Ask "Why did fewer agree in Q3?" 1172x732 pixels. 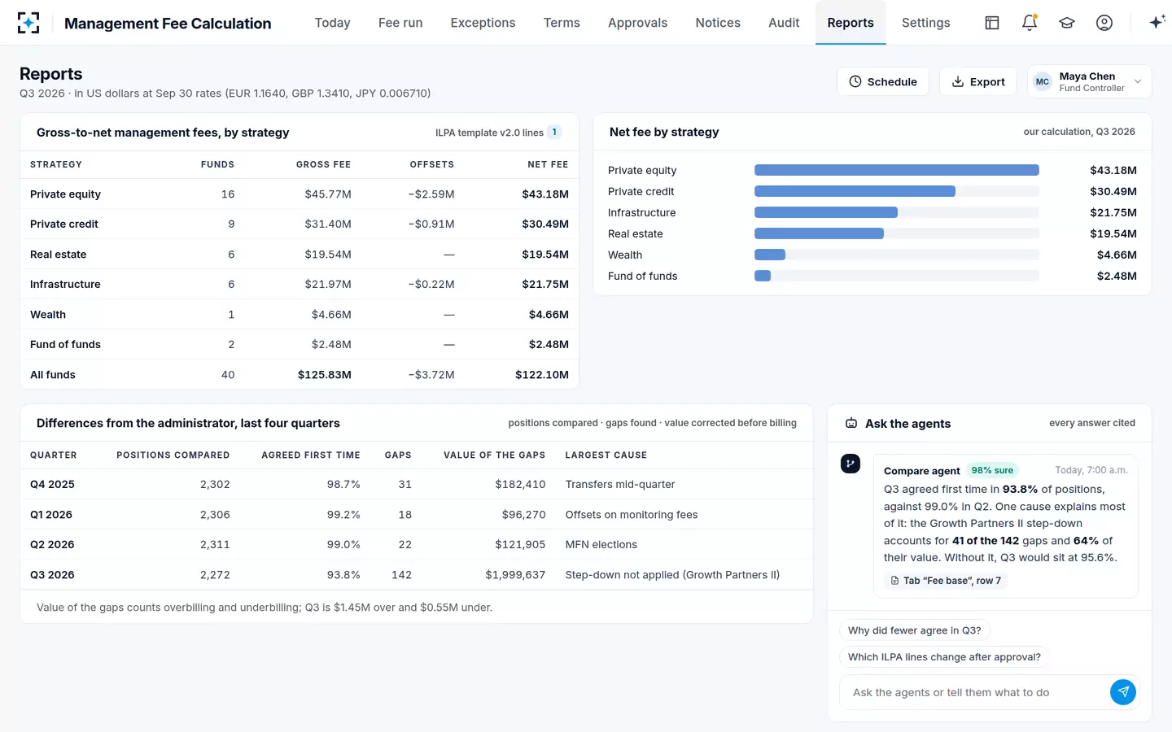pos(914,630)
